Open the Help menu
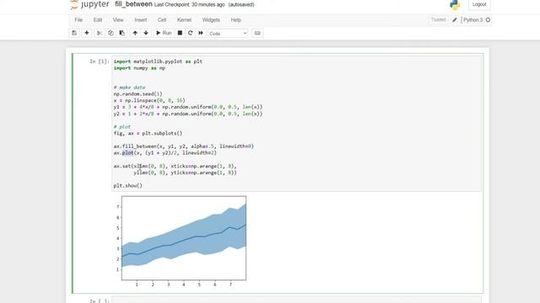 coord(236,20)
